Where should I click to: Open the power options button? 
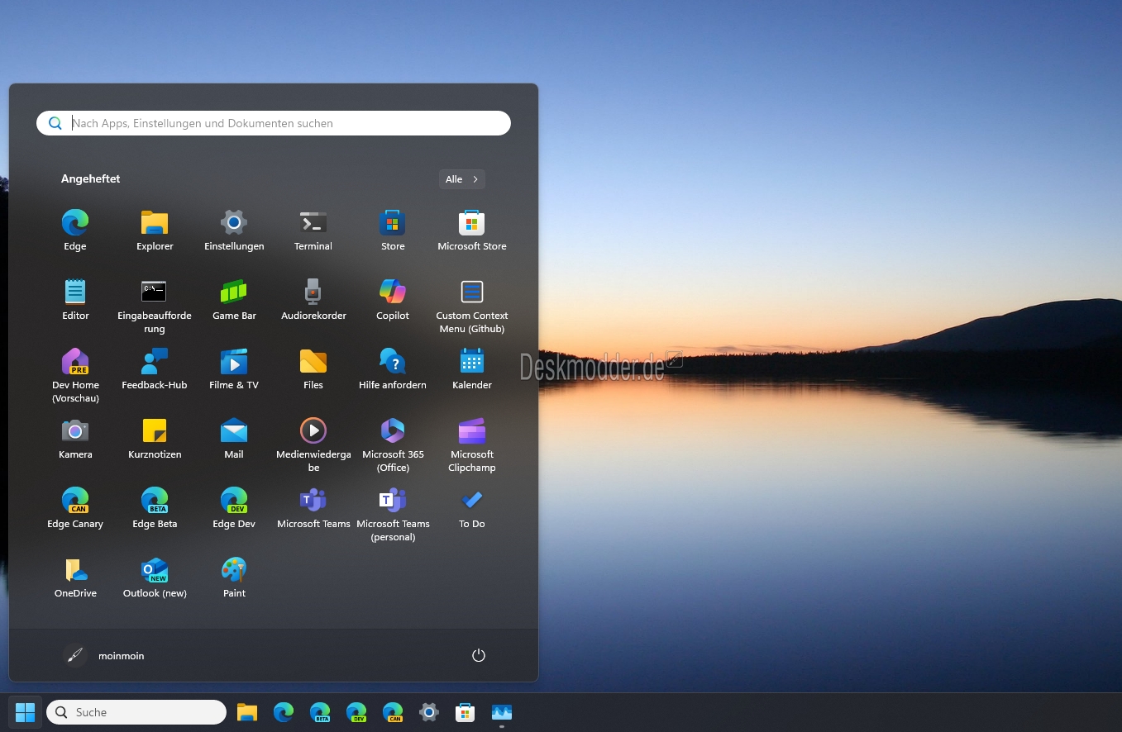478,655
